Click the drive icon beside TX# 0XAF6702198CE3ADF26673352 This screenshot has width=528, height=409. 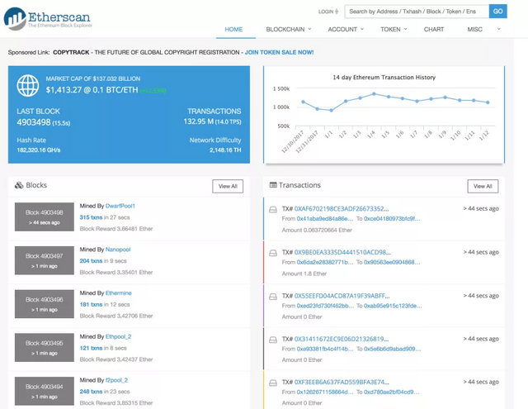[273, 210]
